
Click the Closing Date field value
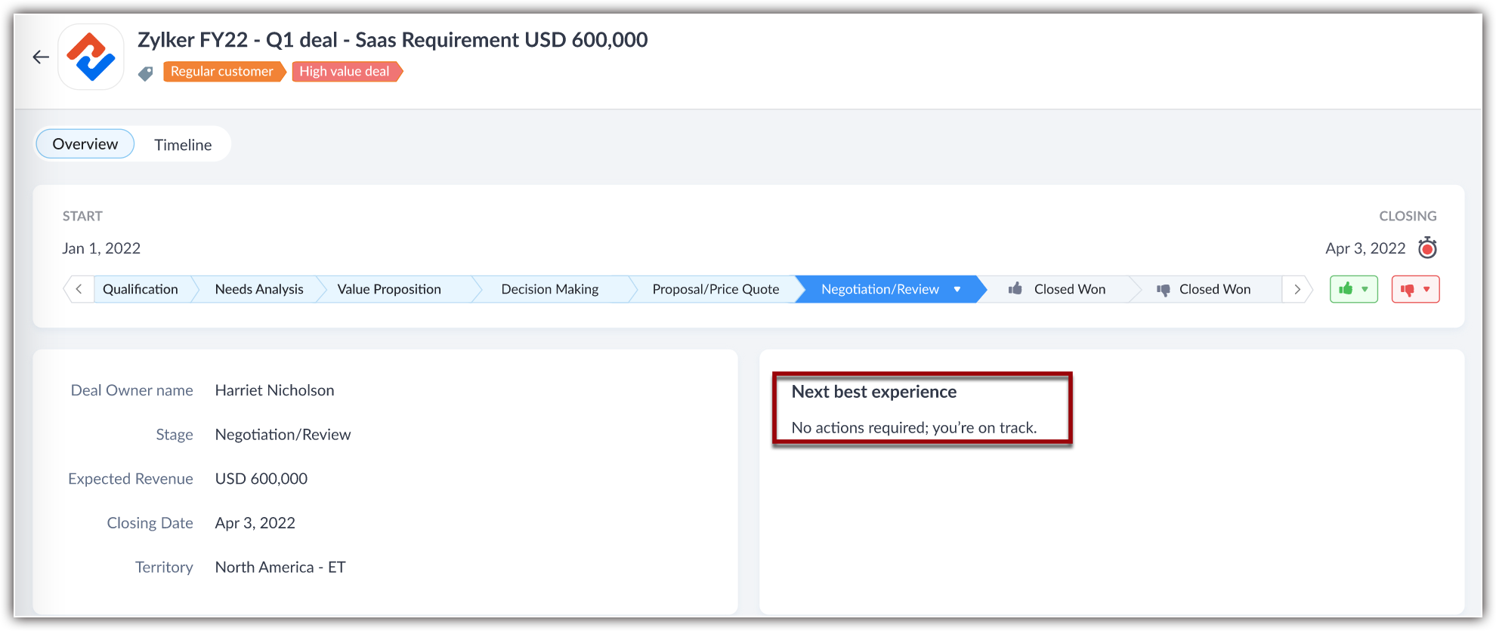click(255, 523)
